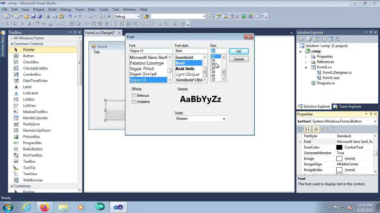380x213 pixels.
Task: Open the Build menu
Action: (x=52, y=9)
